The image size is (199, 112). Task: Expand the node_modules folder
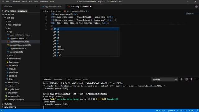tap(21, 25)
